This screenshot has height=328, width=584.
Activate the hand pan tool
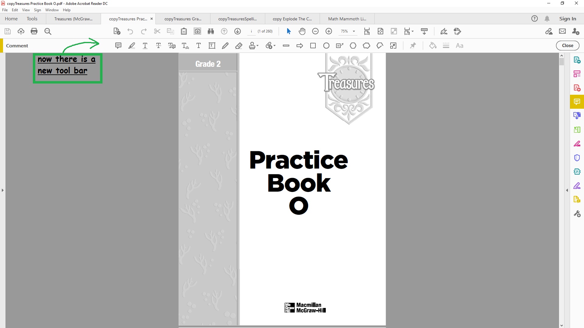coord(302,31)
